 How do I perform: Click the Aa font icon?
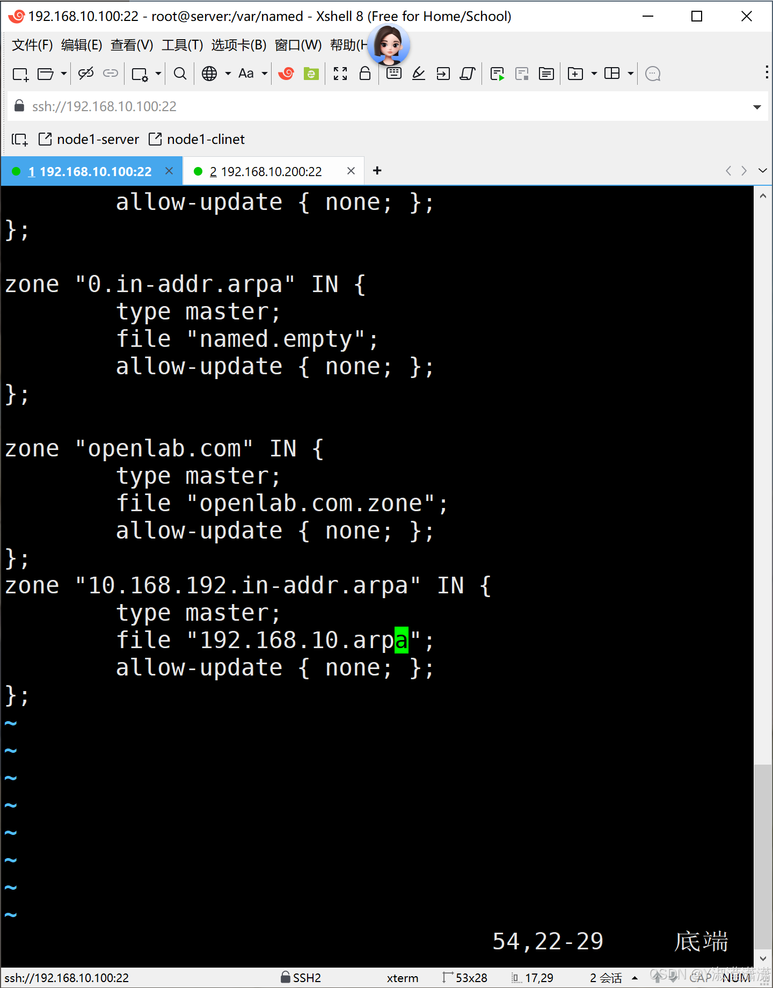pos(246,74)
